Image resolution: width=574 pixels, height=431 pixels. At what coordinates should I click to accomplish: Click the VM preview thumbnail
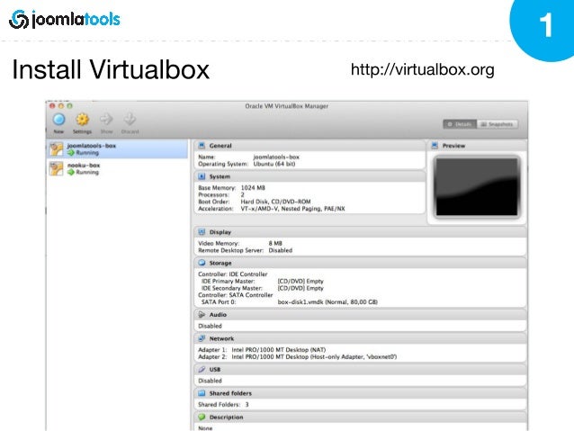click(x=477, y=187)
